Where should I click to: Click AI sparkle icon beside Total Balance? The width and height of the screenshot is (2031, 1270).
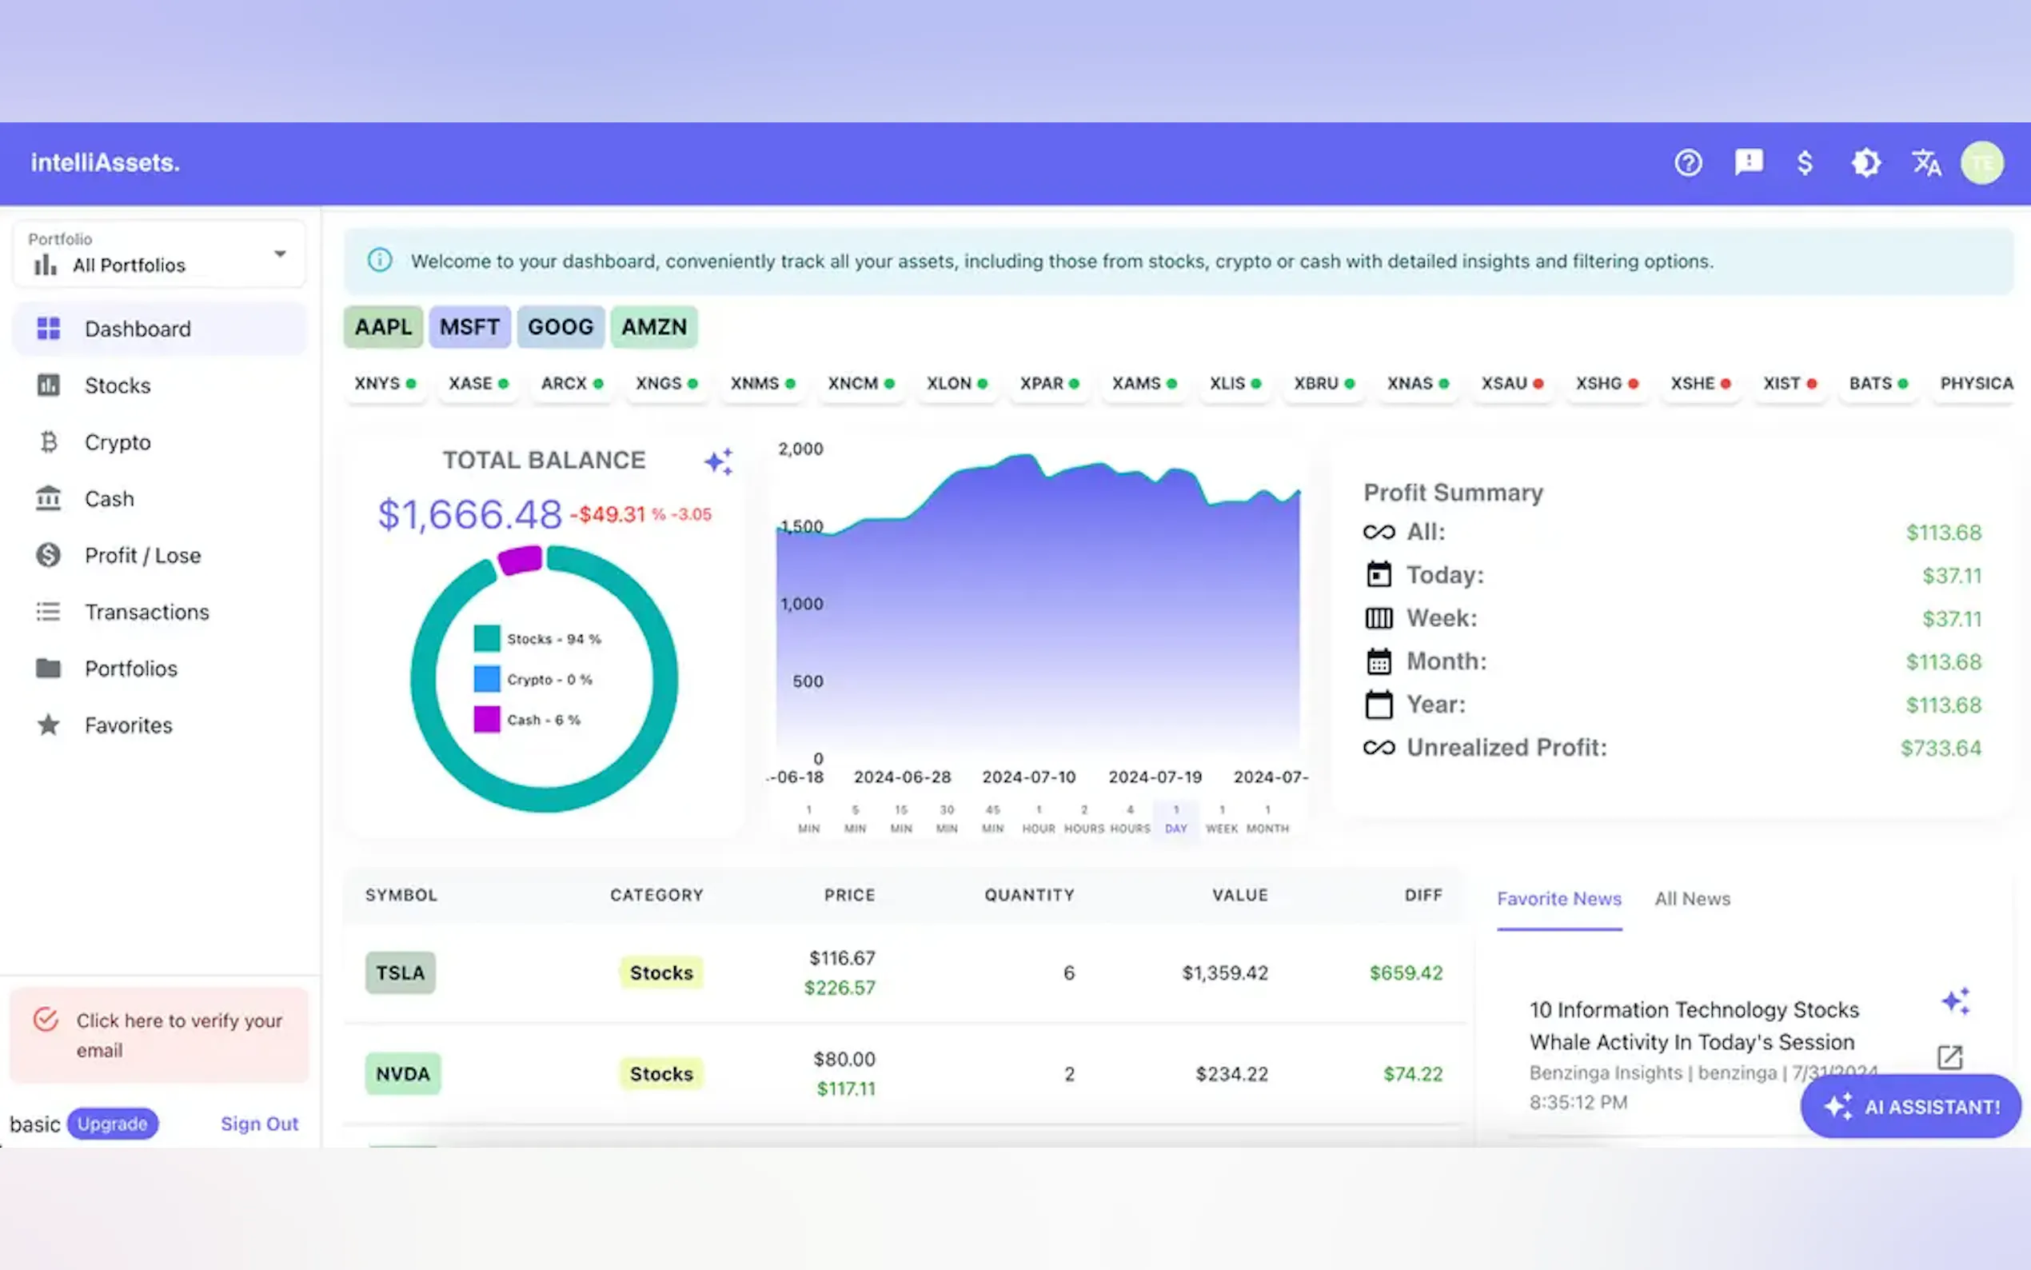coord(719,461)
